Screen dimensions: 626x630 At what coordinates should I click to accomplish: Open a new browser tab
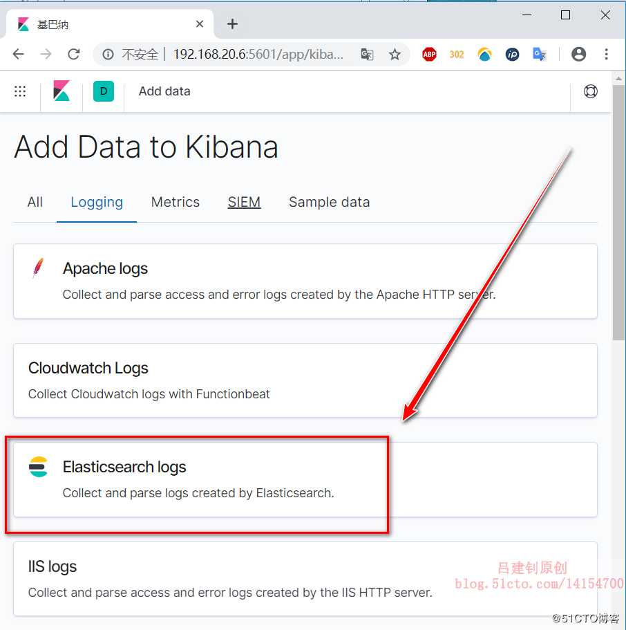coord(233,24)
